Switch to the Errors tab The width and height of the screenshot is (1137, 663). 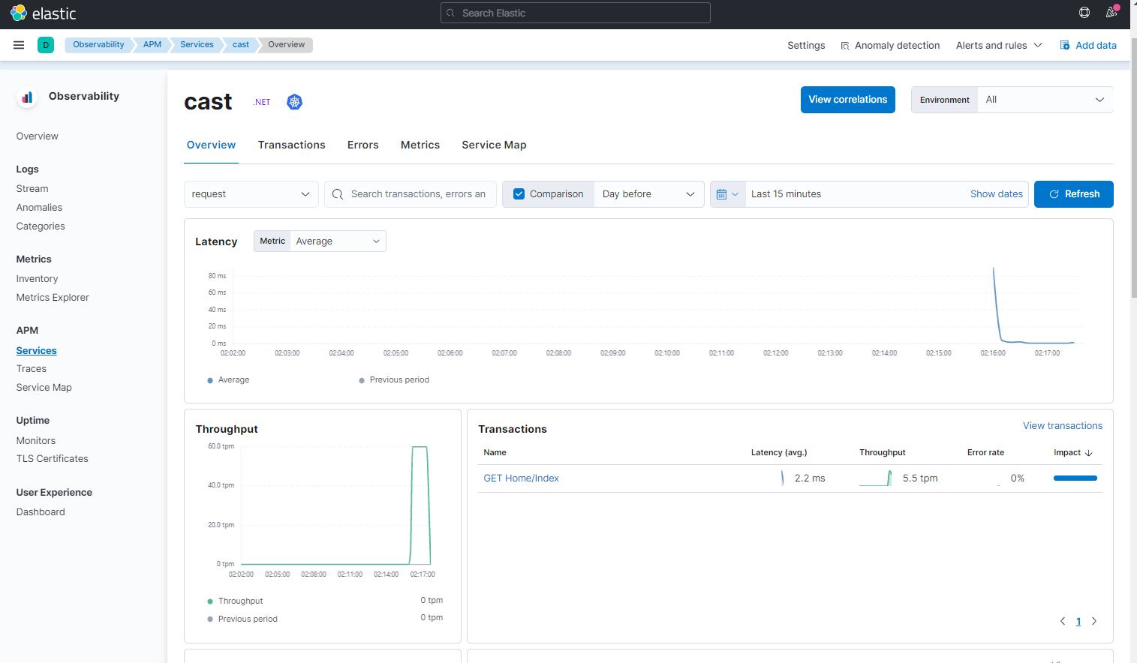[x=363, y=145]
